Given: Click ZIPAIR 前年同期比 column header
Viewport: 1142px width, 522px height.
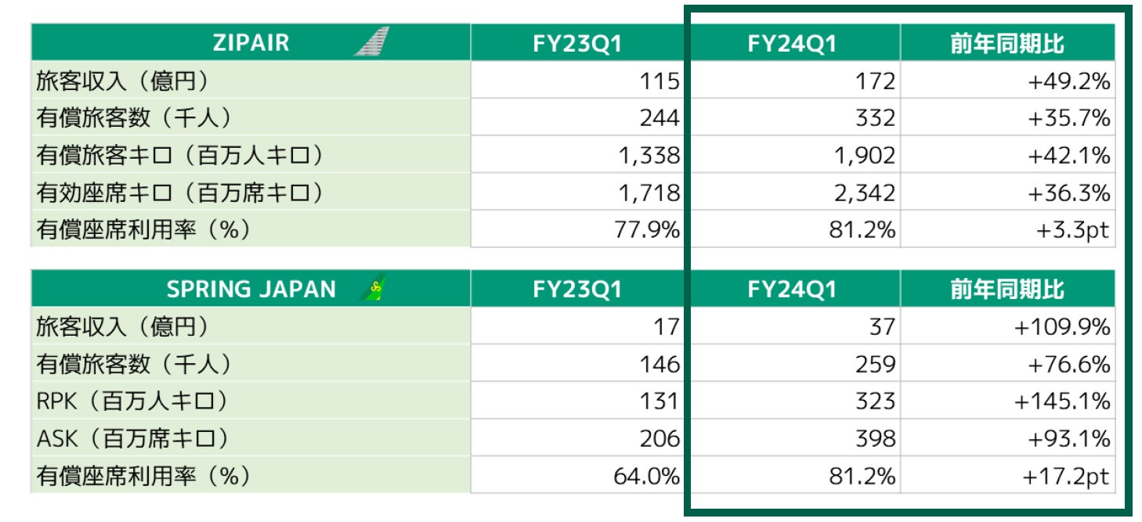Looking at the screenshot, I should pos(1007,42).
